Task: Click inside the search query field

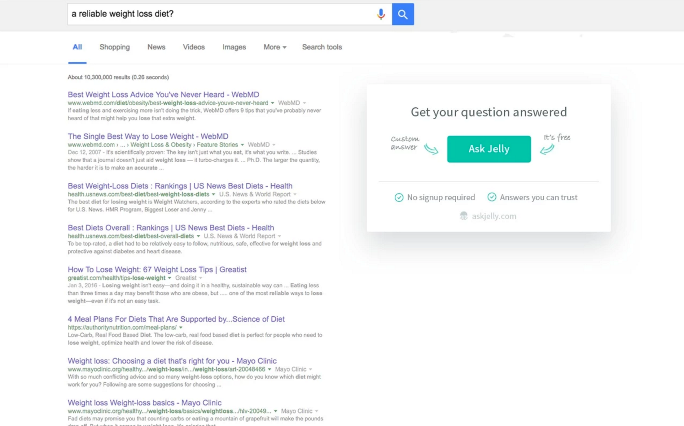Action: [x=217, y=14]
